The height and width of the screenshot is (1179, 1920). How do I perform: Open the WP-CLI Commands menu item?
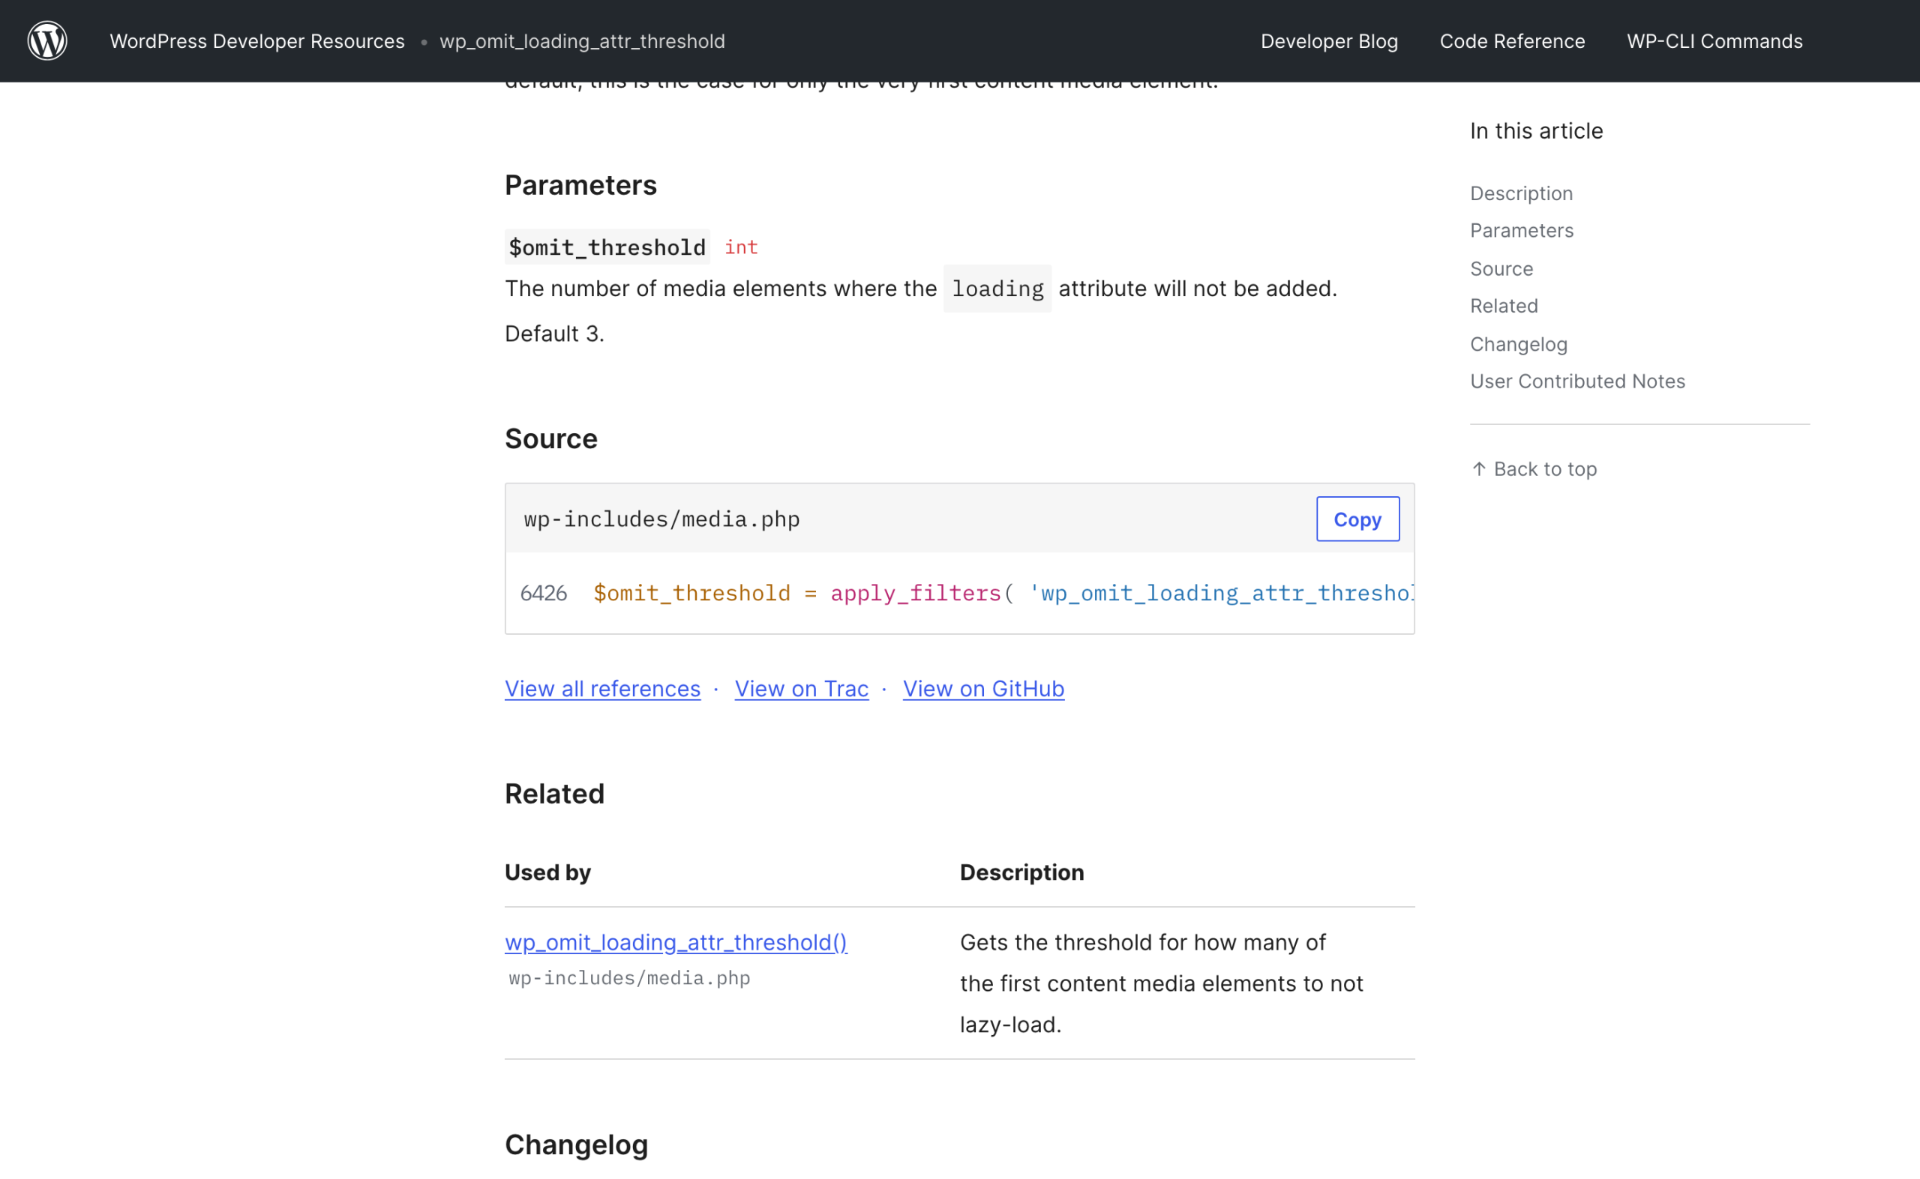click(x=1714, y=41)
